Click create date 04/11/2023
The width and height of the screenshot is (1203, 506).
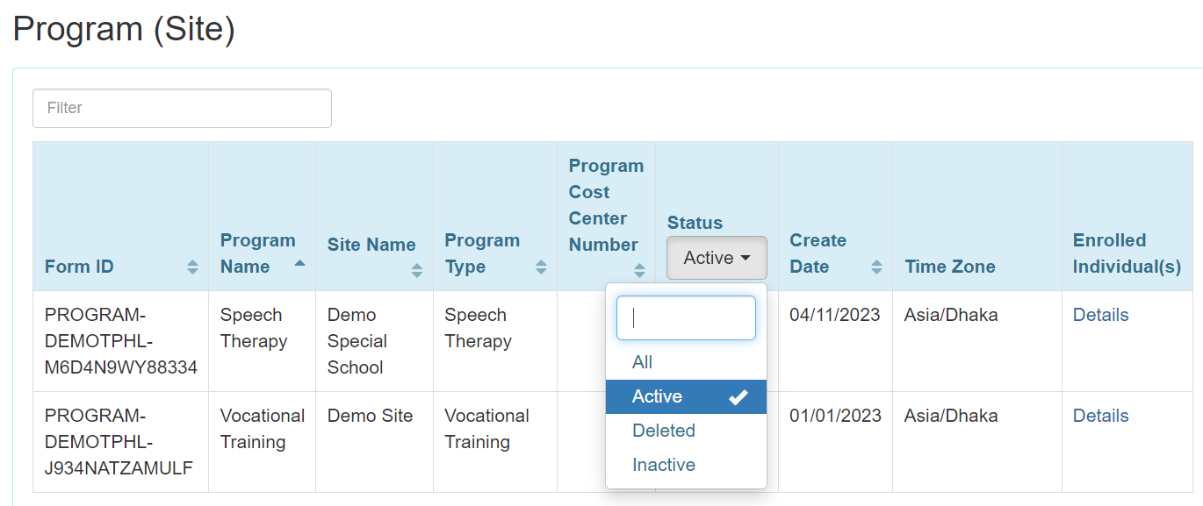click(x=835, y=315)
